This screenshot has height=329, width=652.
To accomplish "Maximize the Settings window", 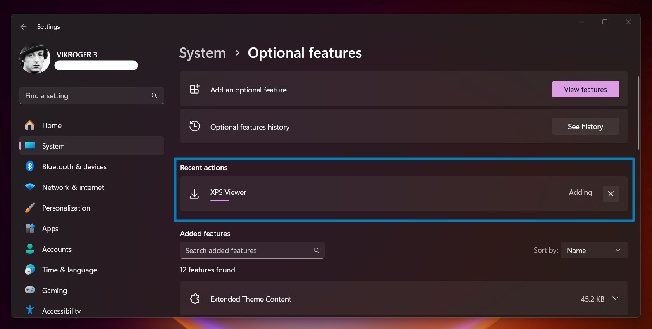I will (605, 22).
